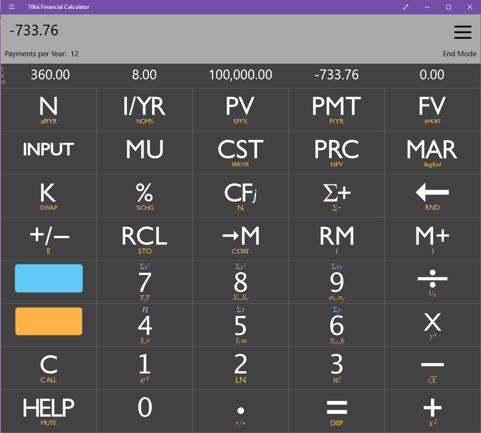Click the digit 6 key
The width and height of the screenshot is (481, 433).
click(x=336, y=325)
